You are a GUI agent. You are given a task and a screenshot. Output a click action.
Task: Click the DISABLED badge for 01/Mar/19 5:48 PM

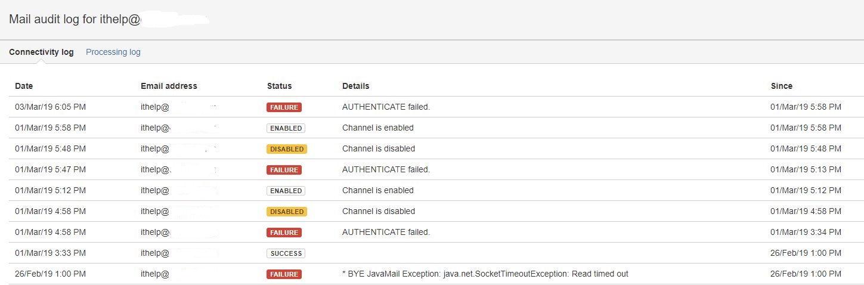coord(287,149)
